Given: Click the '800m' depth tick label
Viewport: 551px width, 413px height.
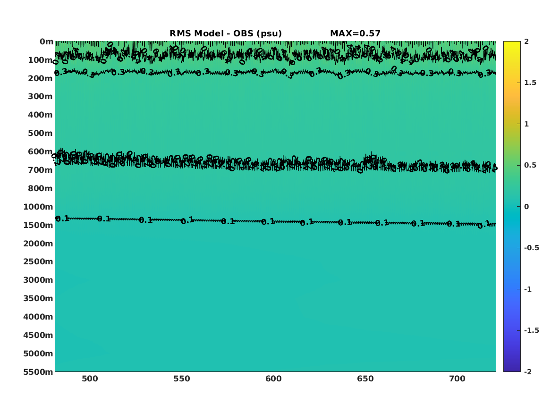Looking at the screenshot, I should pyautogui.click(x=41, y=188).
